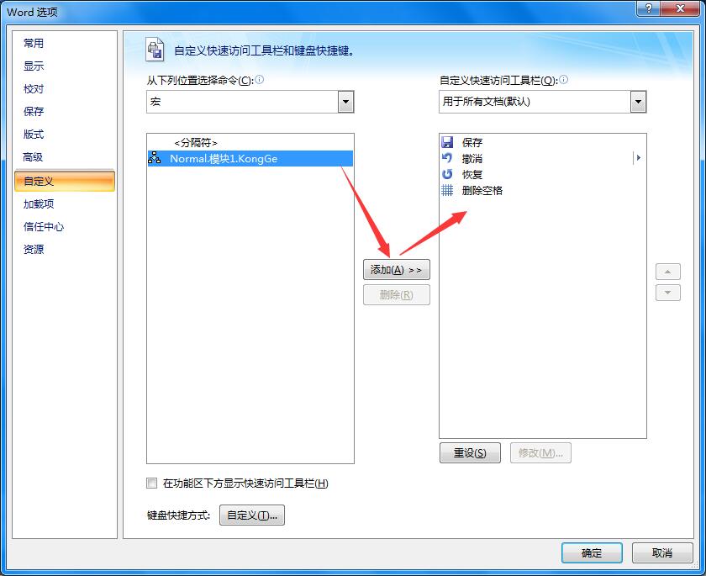Click the 修改(M)... button
Screen dimensions: 706x576
click(x=540, y=452)
